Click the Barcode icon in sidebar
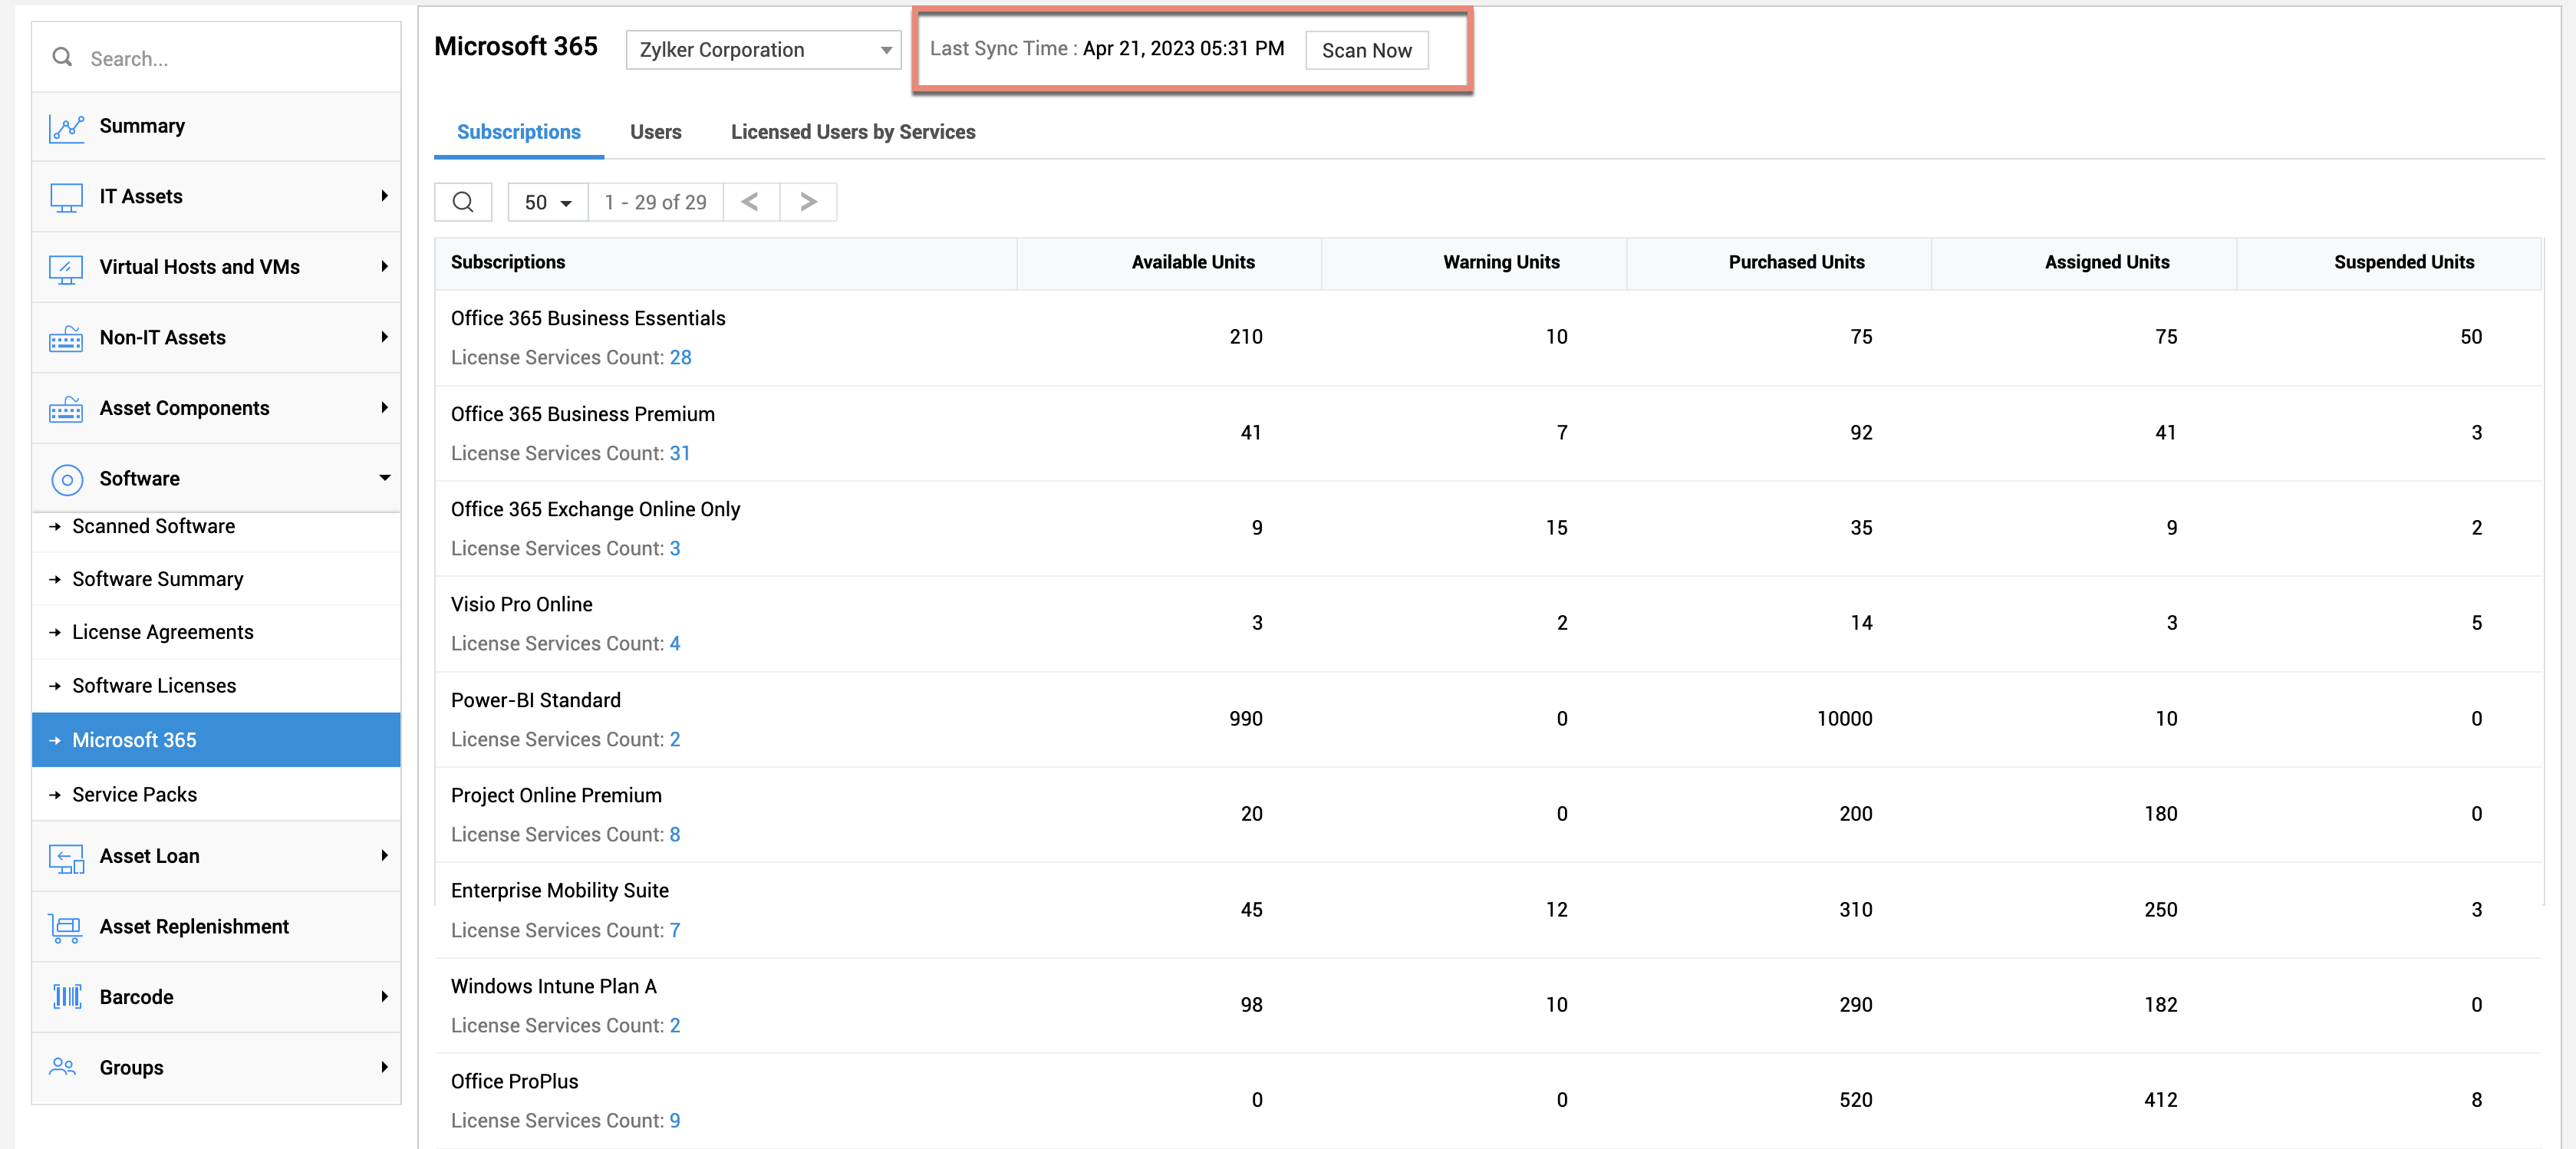The width and height of the screenshot is (2576, 1149). (x=66, y=998)
